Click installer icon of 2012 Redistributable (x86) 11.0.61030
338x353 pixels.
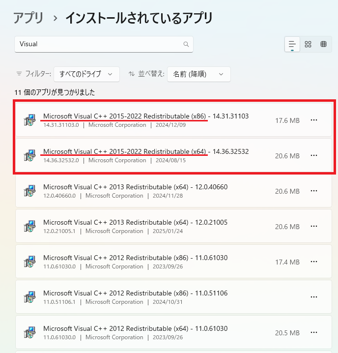tap(29, 262)
